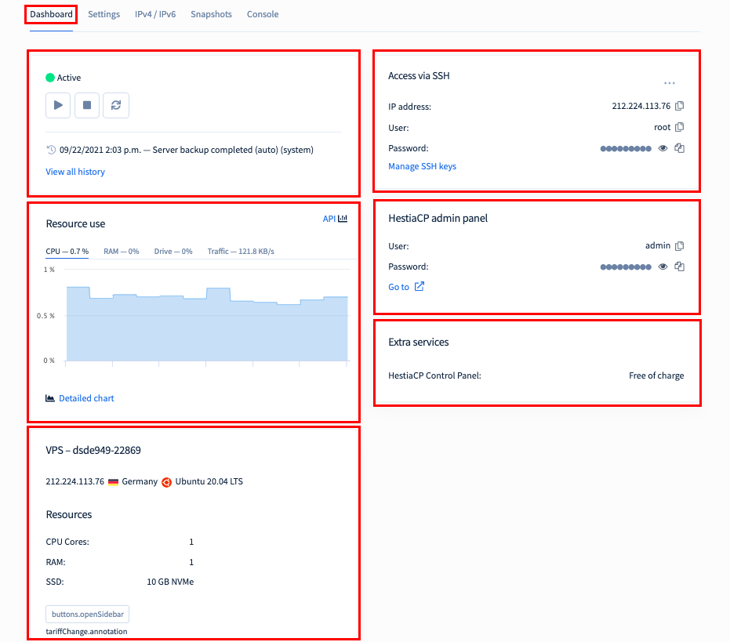Click the external link icon next to Go to
Image resolution: width=730 pixels, height=642 pixels.
coord(419,286)
